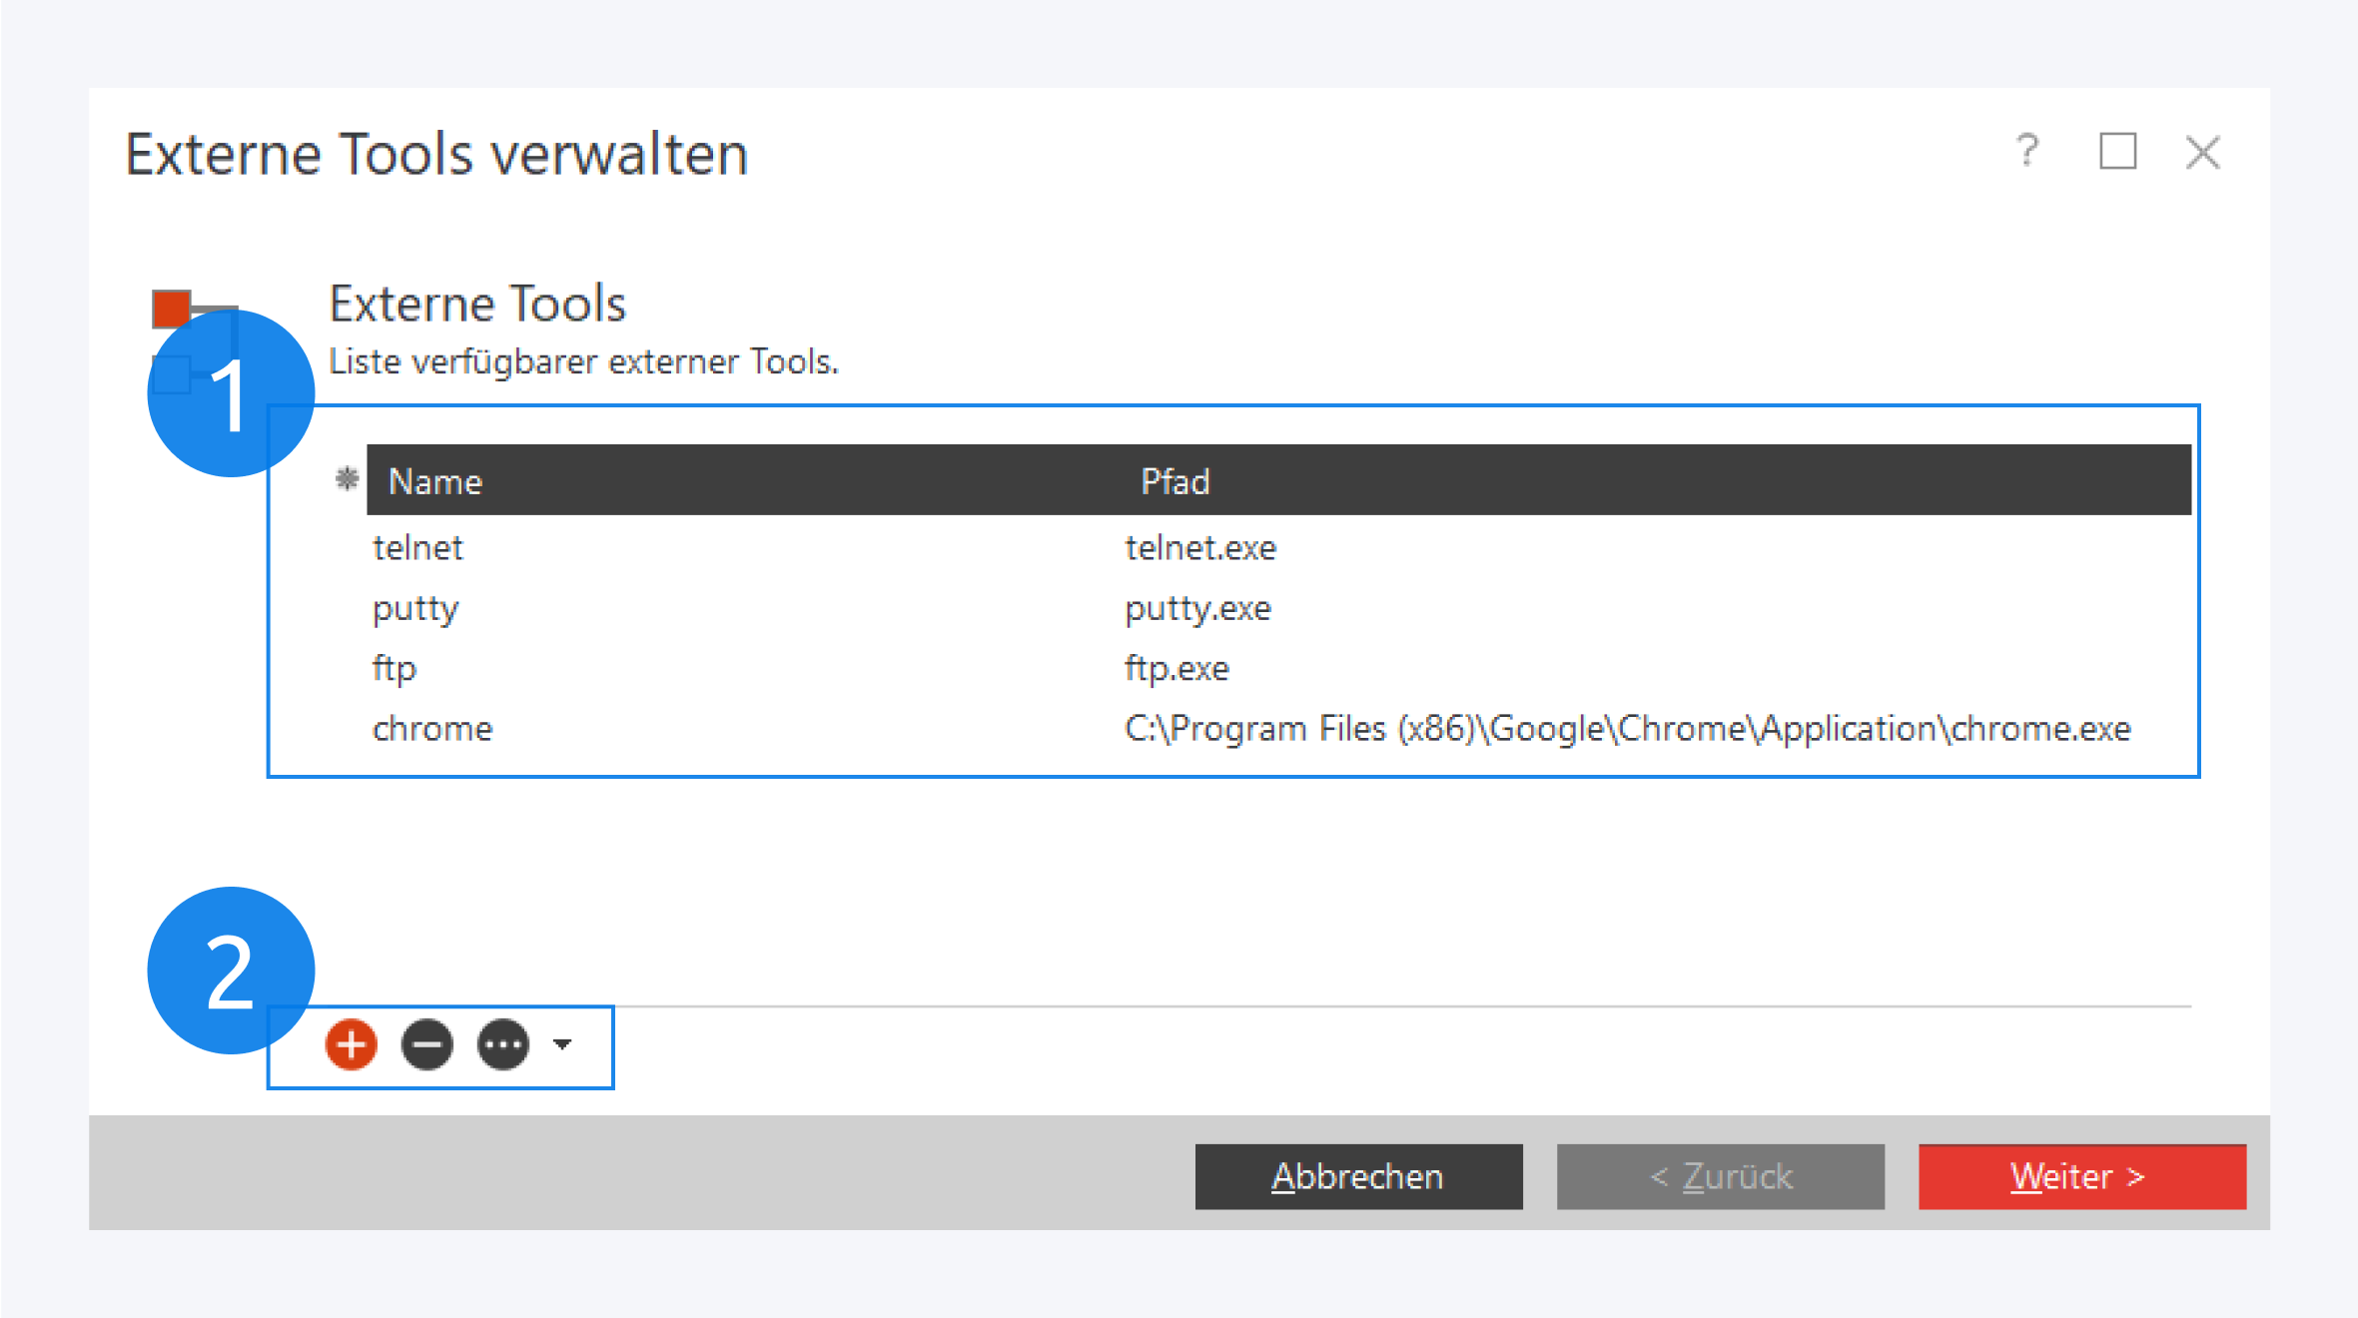
Task: Sort by the Name column header
Action: click(435, 481)
